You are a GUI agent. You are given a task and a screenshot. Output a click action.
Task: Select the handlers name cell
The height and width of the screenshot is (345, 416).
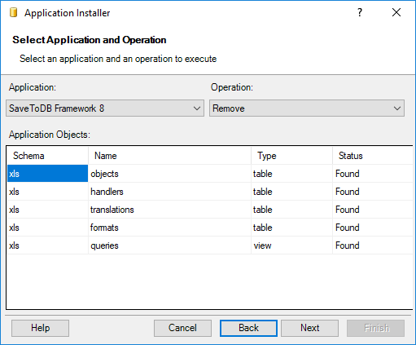point(169,192)
